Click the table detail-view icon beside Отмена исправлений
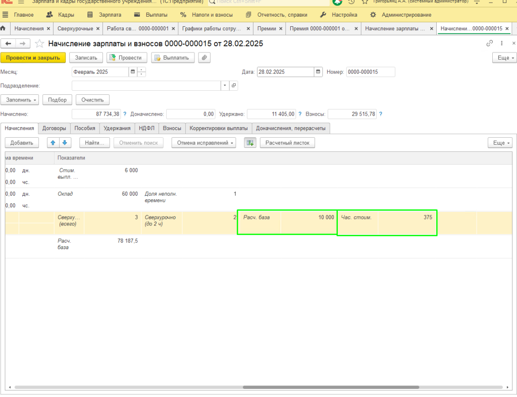The image size is (517, 397). tap(250, 143)
